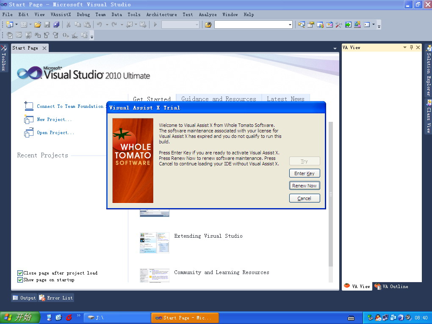Viewport: 432px width, 324px height.
Task: Expand the Solution Explorer side tab
Action: [x=429, y=70]
